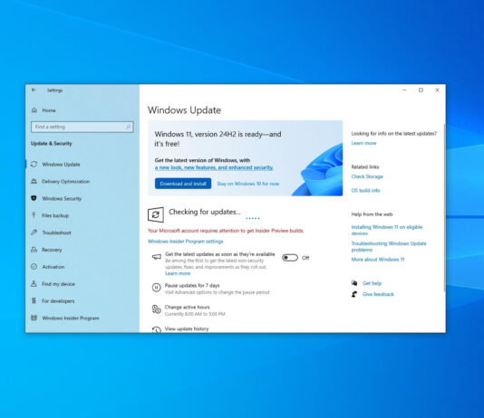Click the search magnifier icon

pos(129,127)
